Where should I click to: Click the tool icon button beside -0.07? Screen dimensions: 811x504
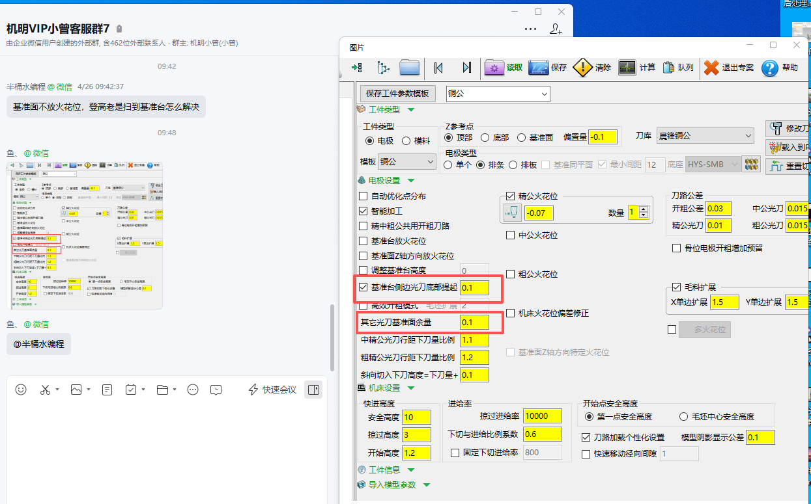pos(513,213)
